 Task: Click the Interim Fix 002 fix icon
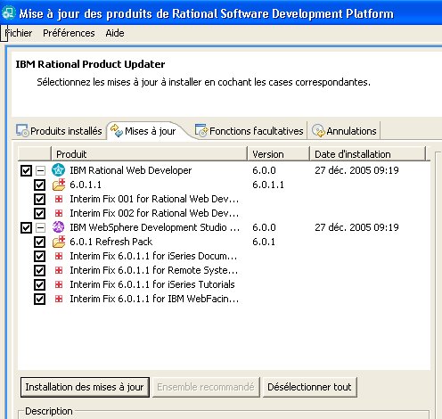coord(59,213)
